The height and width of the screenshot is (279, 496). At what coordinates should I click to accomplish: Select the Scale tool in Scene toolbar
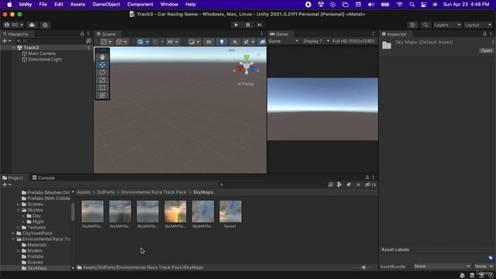click(x=102, y=80)
